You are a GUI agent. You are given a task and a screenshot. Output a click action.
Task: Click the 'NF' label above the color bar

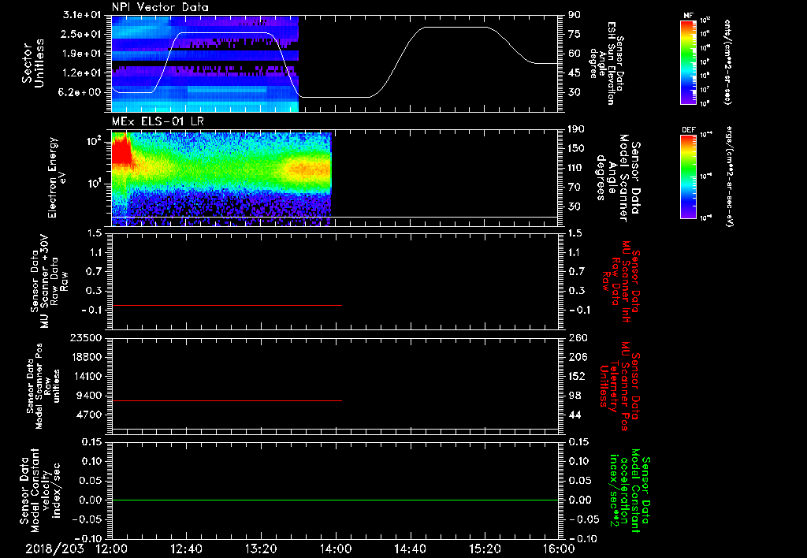pos(688,16)
